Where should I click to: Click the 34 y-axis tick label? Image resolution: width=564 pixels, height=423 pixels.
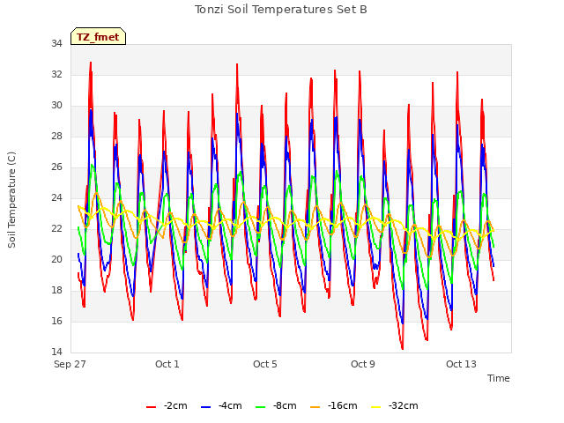(56, 43)
